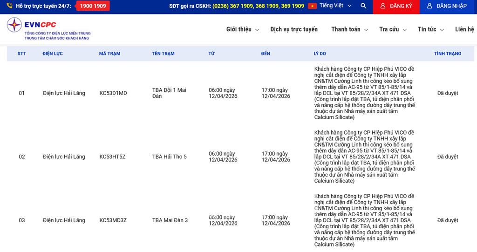This screenshot has height=252, width=477.
Task: Open Dịch vụ trực tuyến menu item
Action: (x=293, y=29)
